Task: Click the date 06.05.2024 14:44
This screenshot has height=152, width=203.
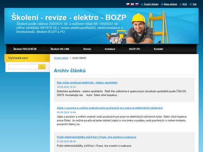Action: (x=66, y=112)
